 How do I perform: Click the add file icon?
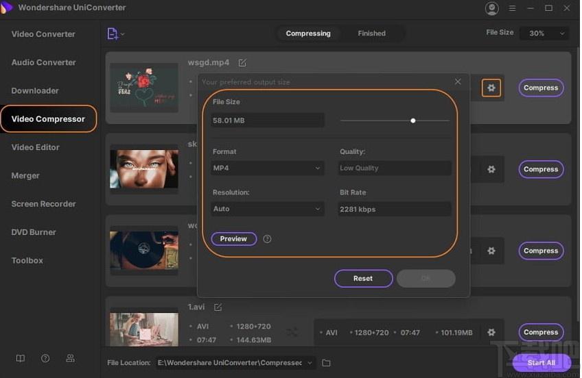(113, 34)
